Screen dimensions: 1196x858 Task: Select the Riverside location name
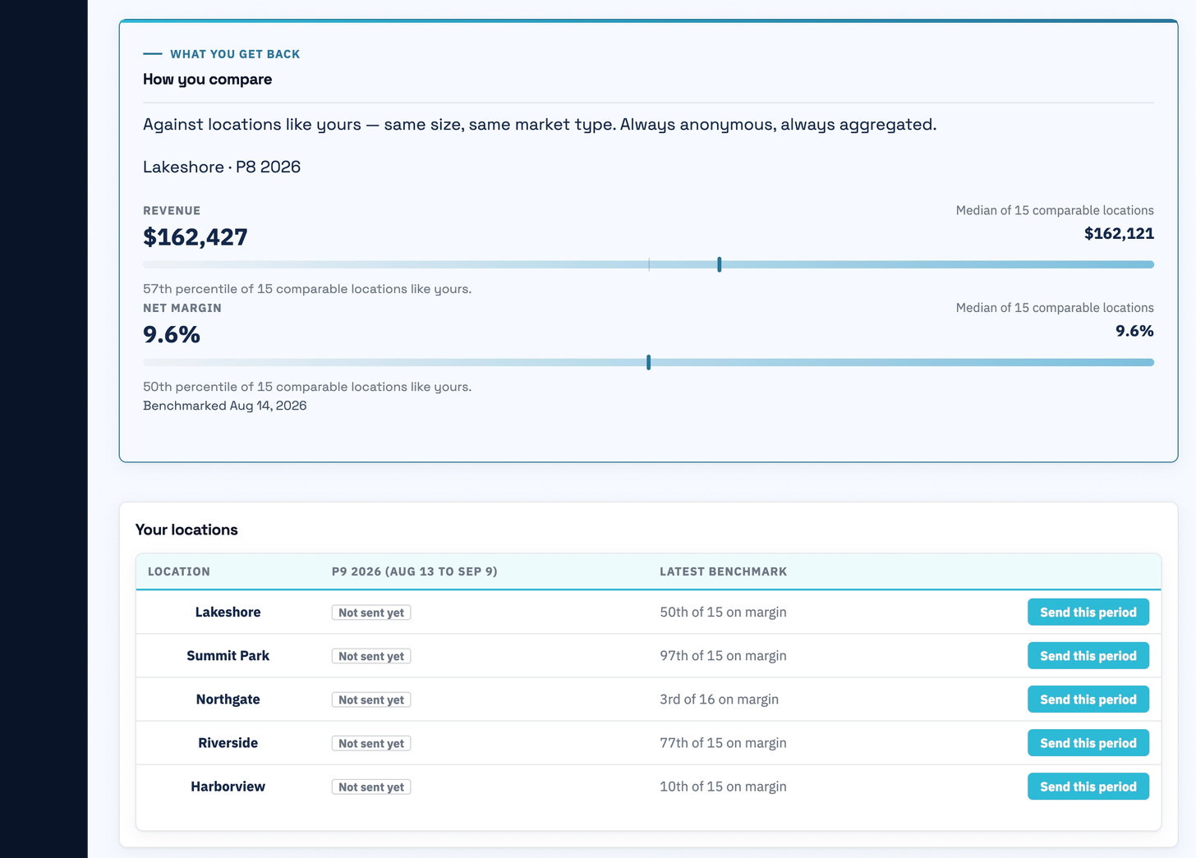(228, 742)
